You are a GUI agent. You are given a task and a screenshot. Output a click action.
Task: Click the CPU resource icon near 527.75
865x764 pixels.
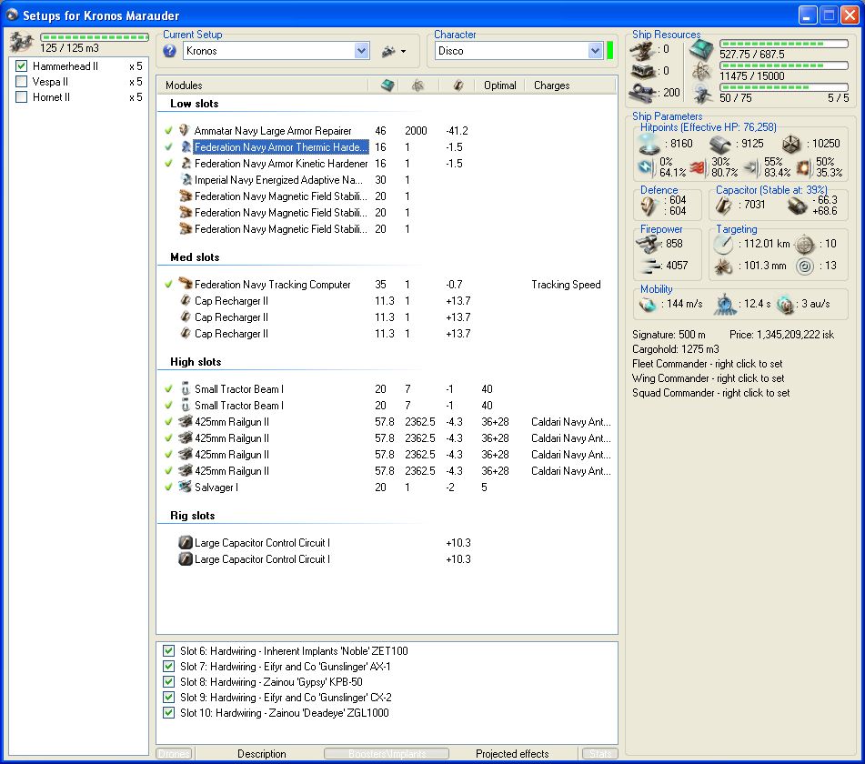click(701, 50)
